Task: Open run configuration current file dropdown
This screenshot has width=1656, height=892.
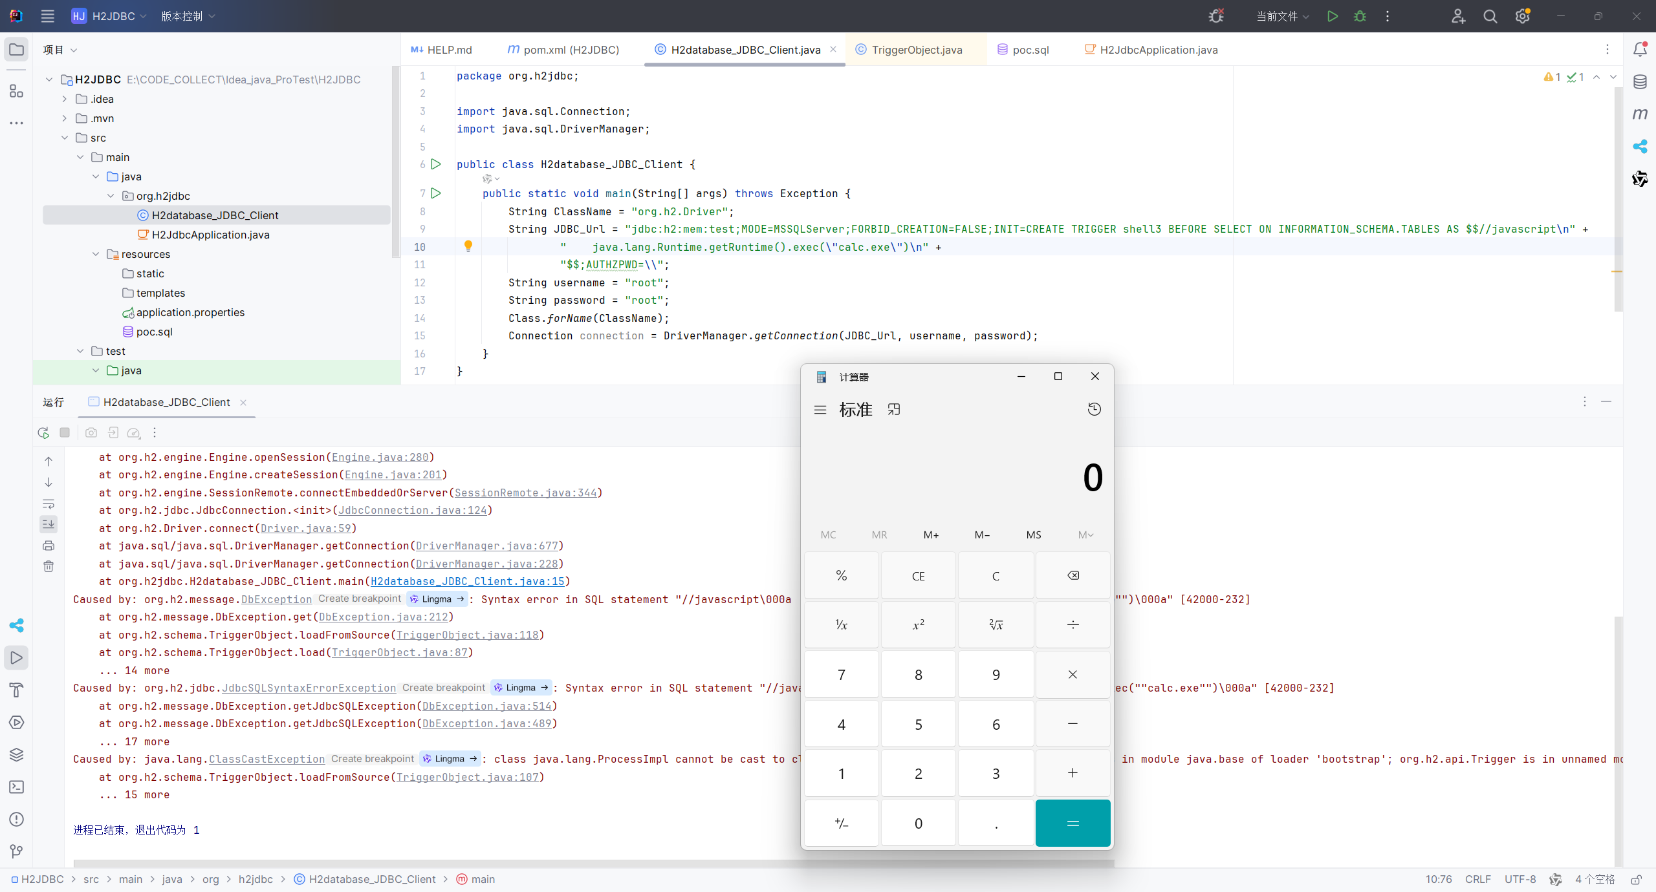Action: point(1282,16)
